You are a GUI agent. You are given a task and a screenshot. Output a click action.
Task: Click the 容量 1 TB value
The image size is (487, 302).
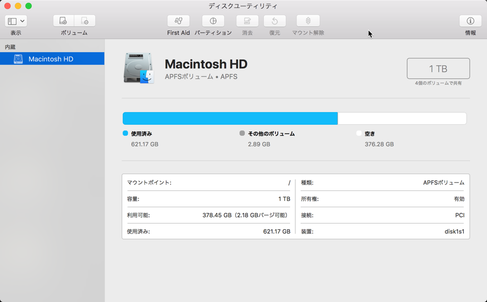(x=284, y=199)
